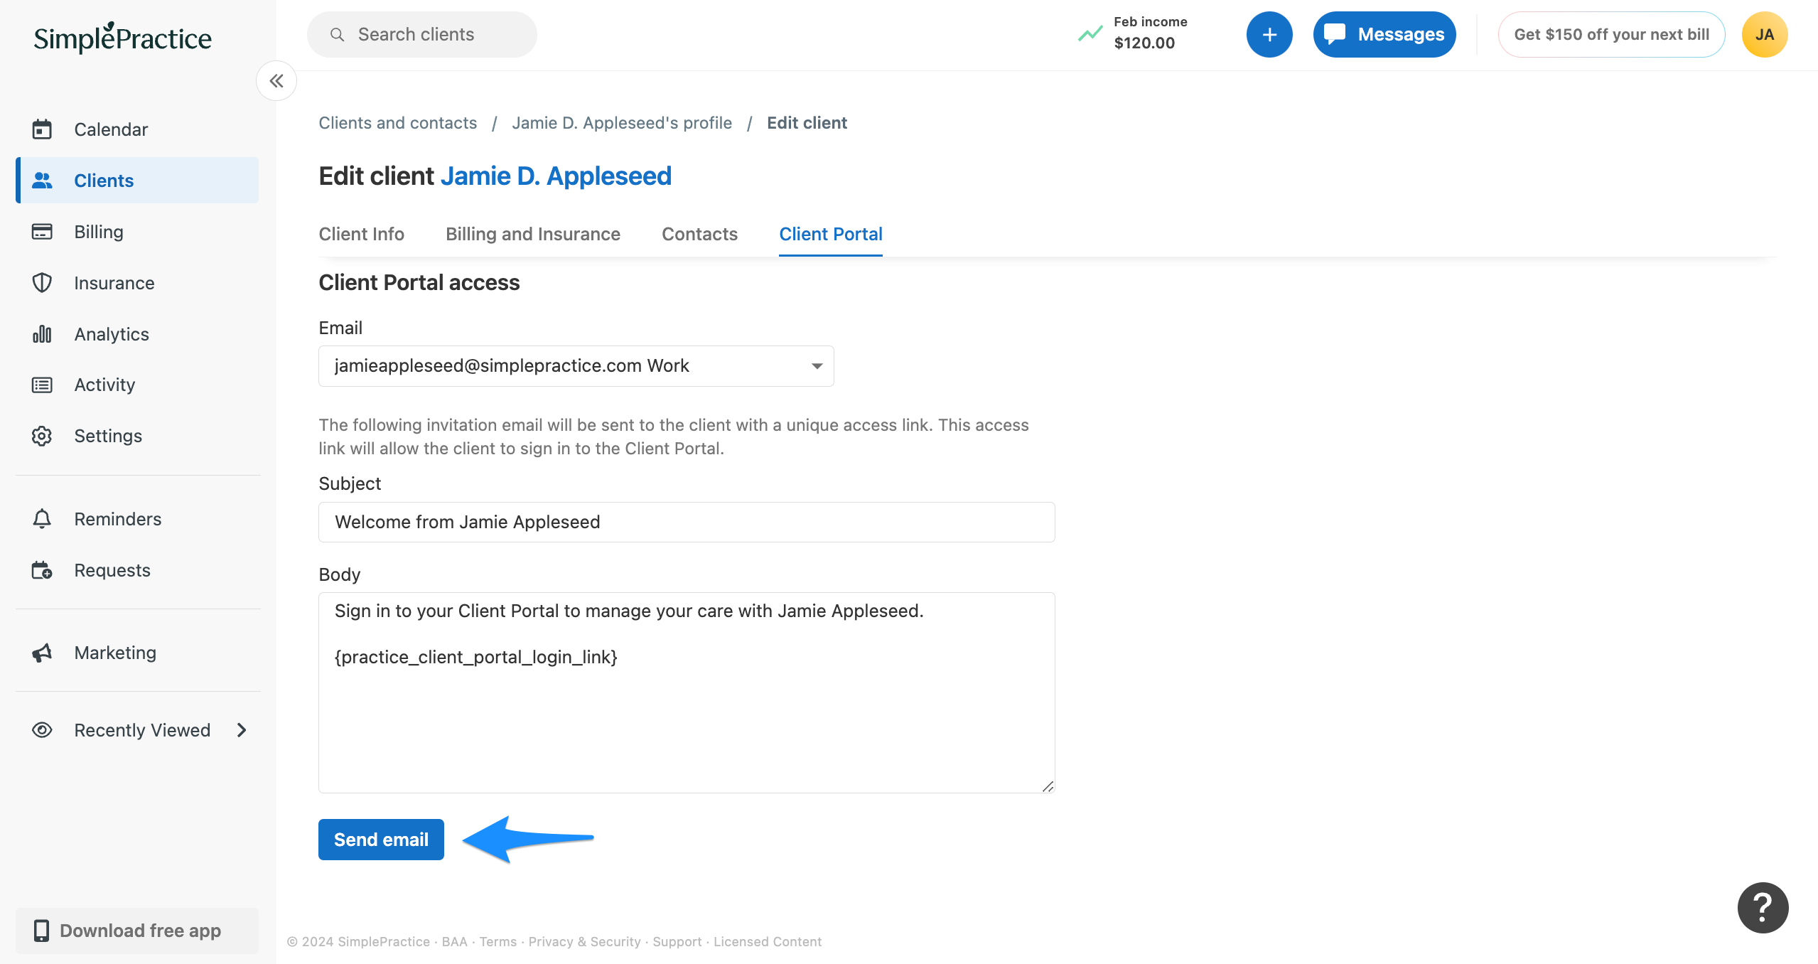Open the Analytics menu label
1818x964 pixels.
click(112, 334)
